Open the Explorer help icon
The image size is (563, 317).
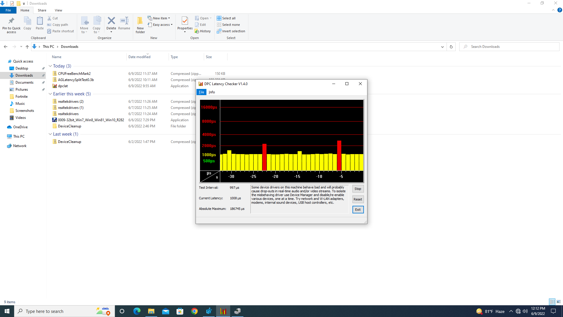(559, 10)
